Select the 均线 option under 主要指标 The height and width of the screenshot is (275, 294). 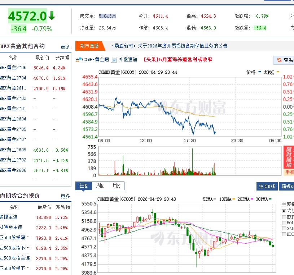[x=283, y=211]
